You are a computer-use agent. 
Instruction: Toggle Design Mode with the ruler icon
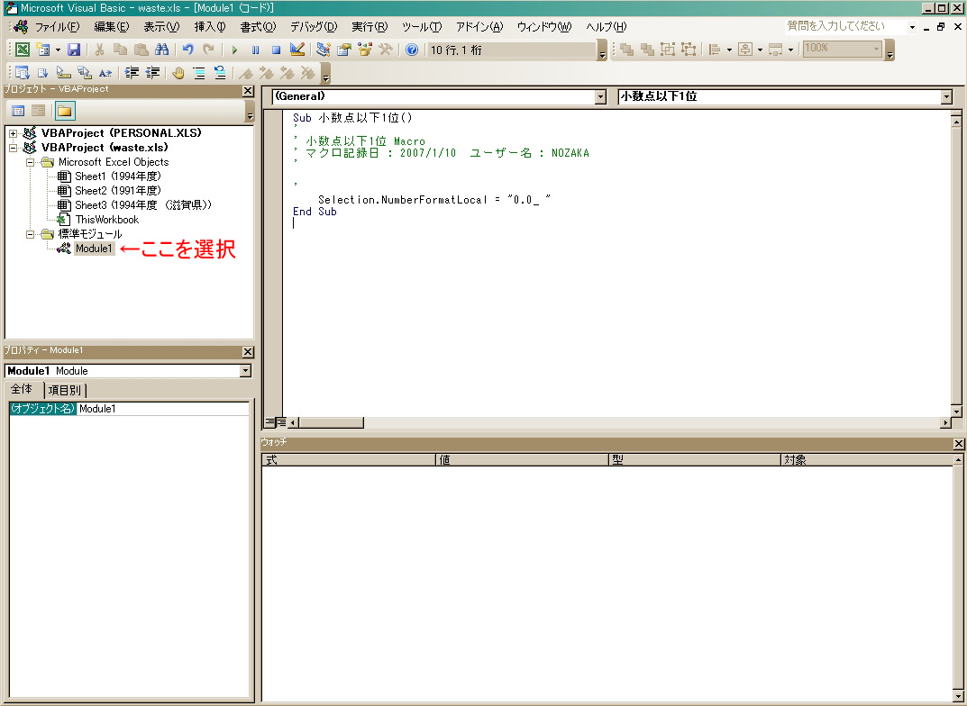pyautogui.click(x=297, y=50)
